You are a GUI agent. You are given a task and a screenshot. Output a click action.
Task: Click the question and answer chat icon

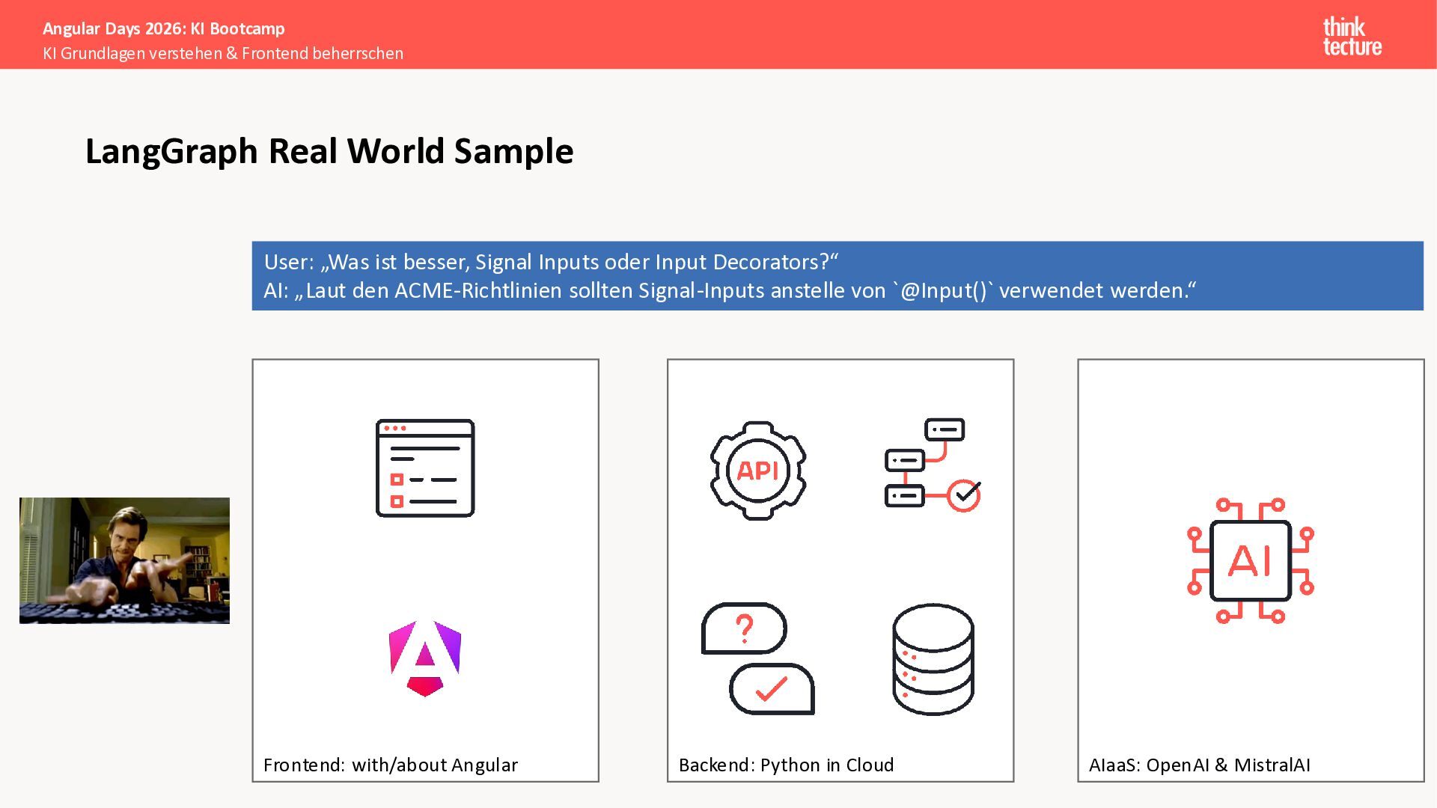pyautogui.click(x=757, y=658)
